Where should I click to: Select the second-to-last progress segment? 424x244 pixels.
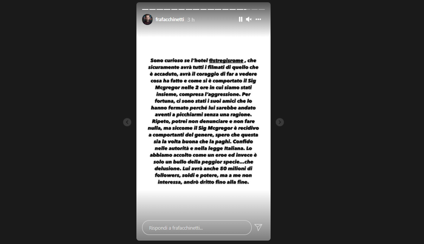pyautogui.click(x=254, y=9)
